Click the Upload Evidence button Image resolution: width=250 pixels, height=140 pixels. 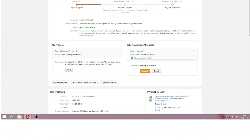pyautogui.click(x=109, y=82)
